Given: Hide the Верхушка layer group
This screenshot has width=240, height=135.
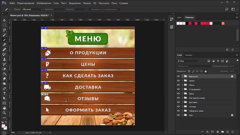Looking at the screenshot, I should pos(178,76).
